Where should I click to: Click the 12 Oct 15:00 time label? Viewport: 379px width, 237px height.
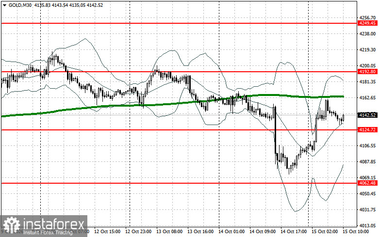[107, 232]
